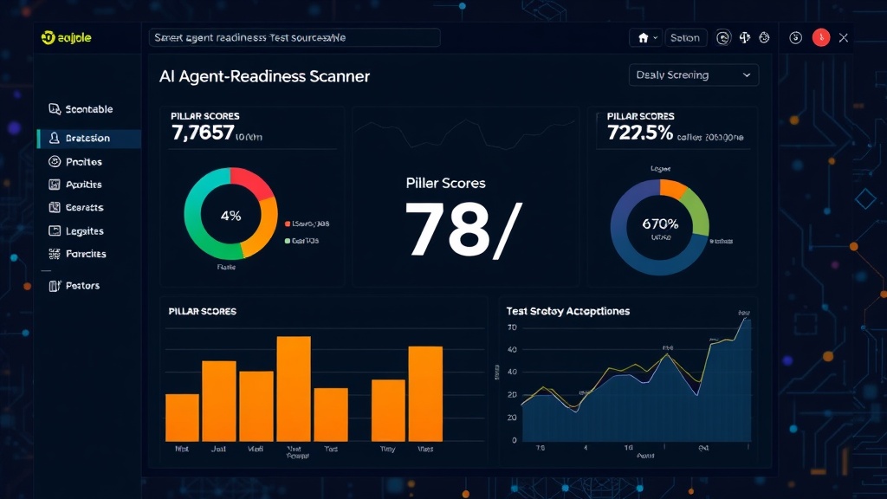Click the Piller Scores heading in the center card
Screen dimensions: 887x499
click(446, 184)
